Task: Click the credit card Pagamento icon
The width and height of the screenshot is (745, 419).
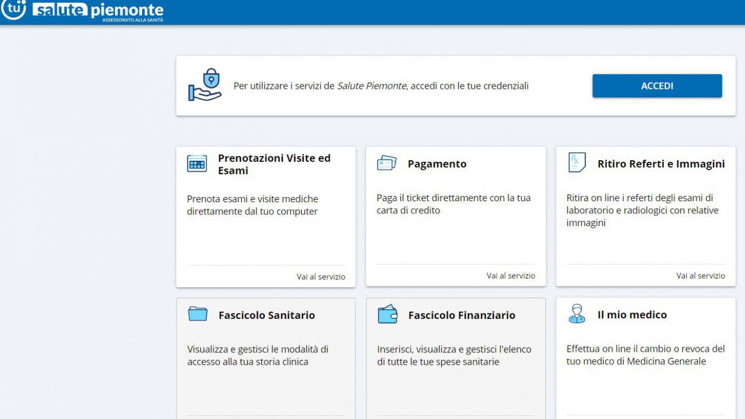Action: pos(386,163)
